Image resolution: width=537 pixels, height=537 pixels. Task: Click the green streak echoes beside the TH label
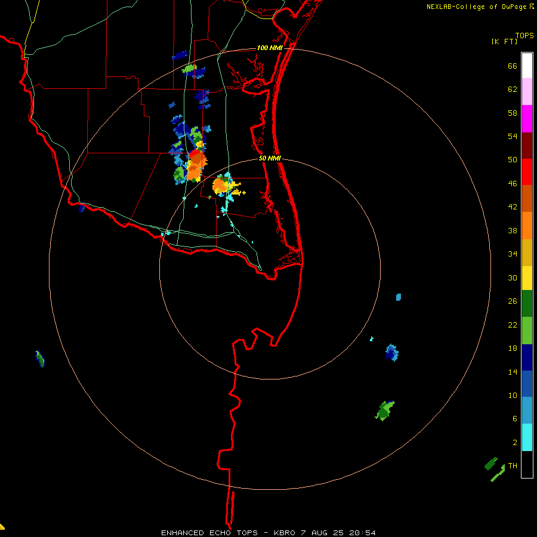tap(495, 470)
